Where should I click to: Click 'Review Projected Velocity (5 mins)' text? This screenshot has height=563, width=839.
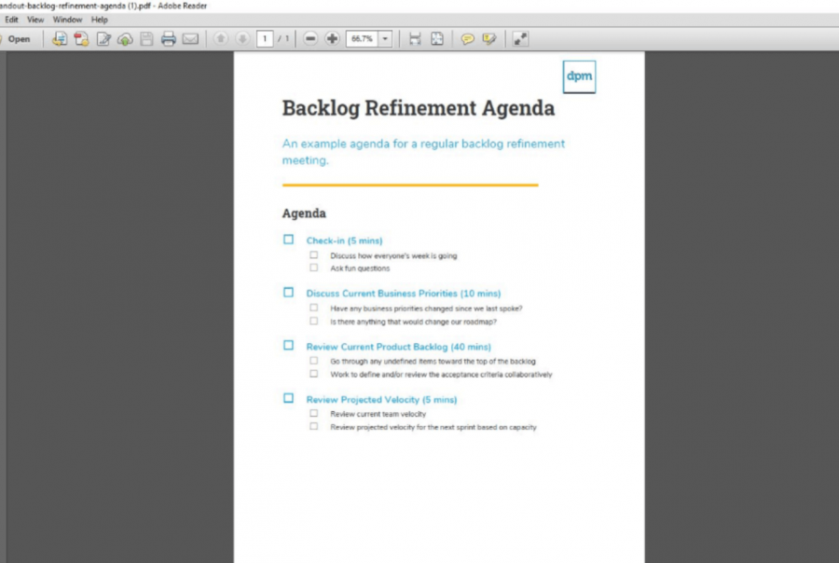click(381, 399)
